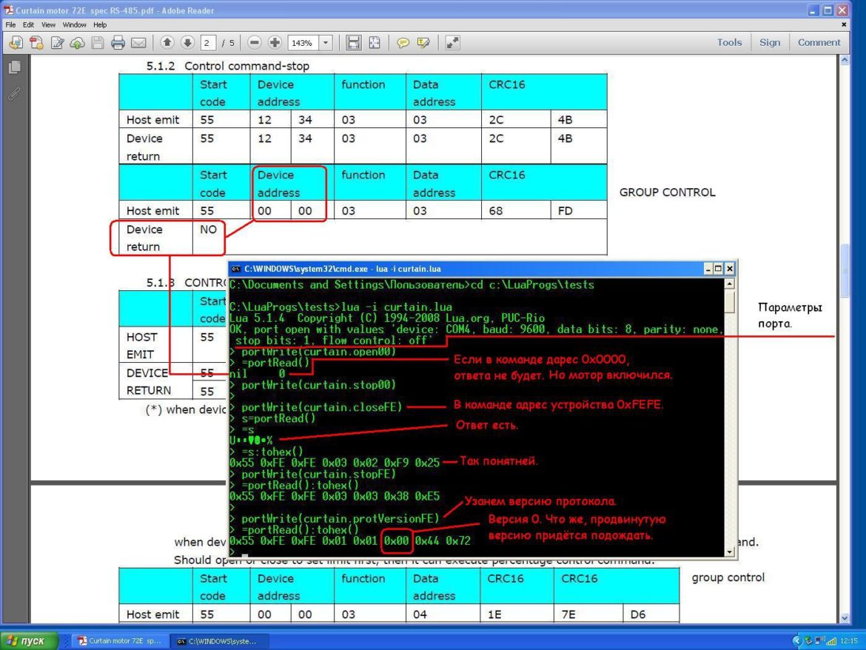Open attachments paperclip panel in sidebar
This screenshot has height=650, width=866.
click(x=14, y=94)
